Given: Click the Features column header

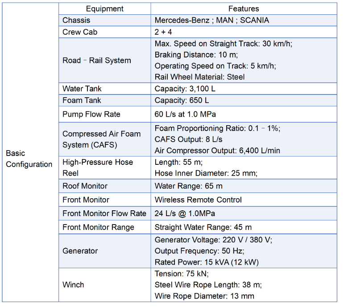Looking at the screenshot, I should 244,9.
